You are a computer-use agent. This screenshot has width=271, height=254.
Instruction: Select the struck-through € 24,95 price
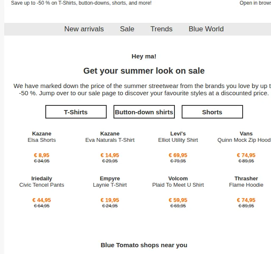pyautogui.click(x=110, y=206)
